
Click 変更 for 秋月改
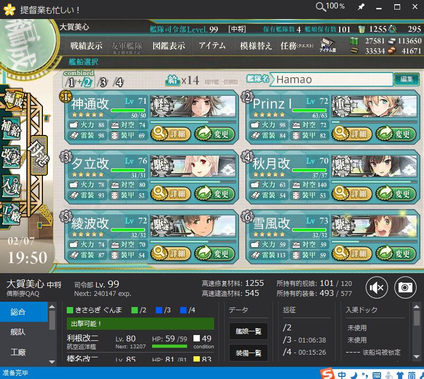click(x=396, y=193)
